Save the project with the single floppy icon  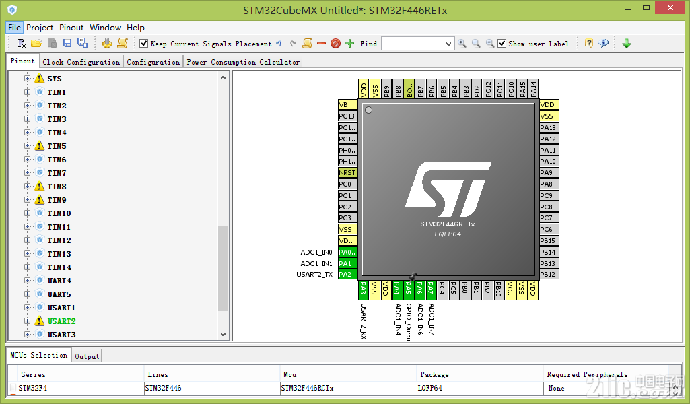(x=67, y=43)
